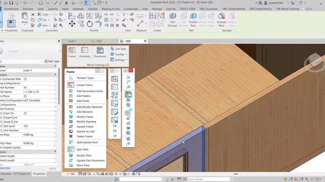The height and width of the screenshot is (182, 325).
Task: Click the Part Number value field
Action: tap(39, 87)
